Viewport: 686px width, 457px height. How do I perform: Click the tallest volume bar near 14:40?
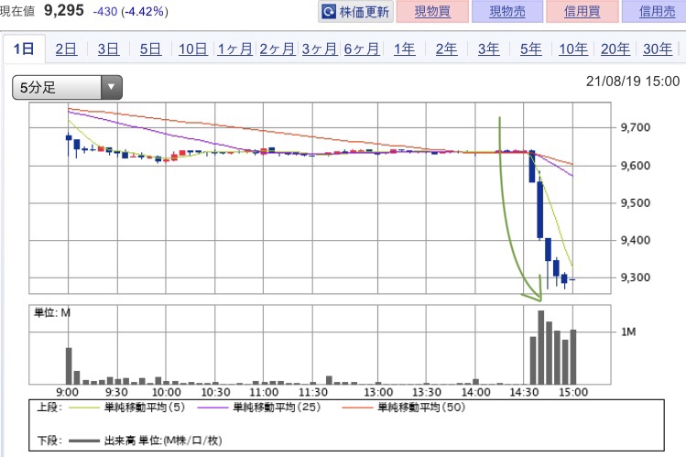540,347
